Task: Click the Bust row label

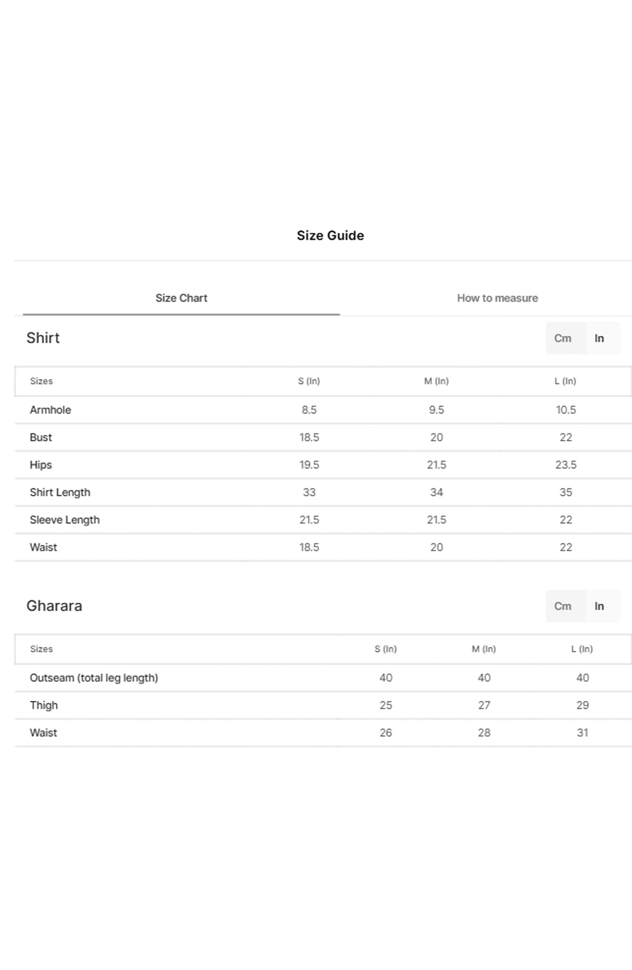Action: tap(41, 437)
